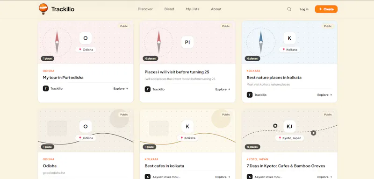374x179 pixels.
Task: Open the Odisha list title
Action: pos(50,166)
